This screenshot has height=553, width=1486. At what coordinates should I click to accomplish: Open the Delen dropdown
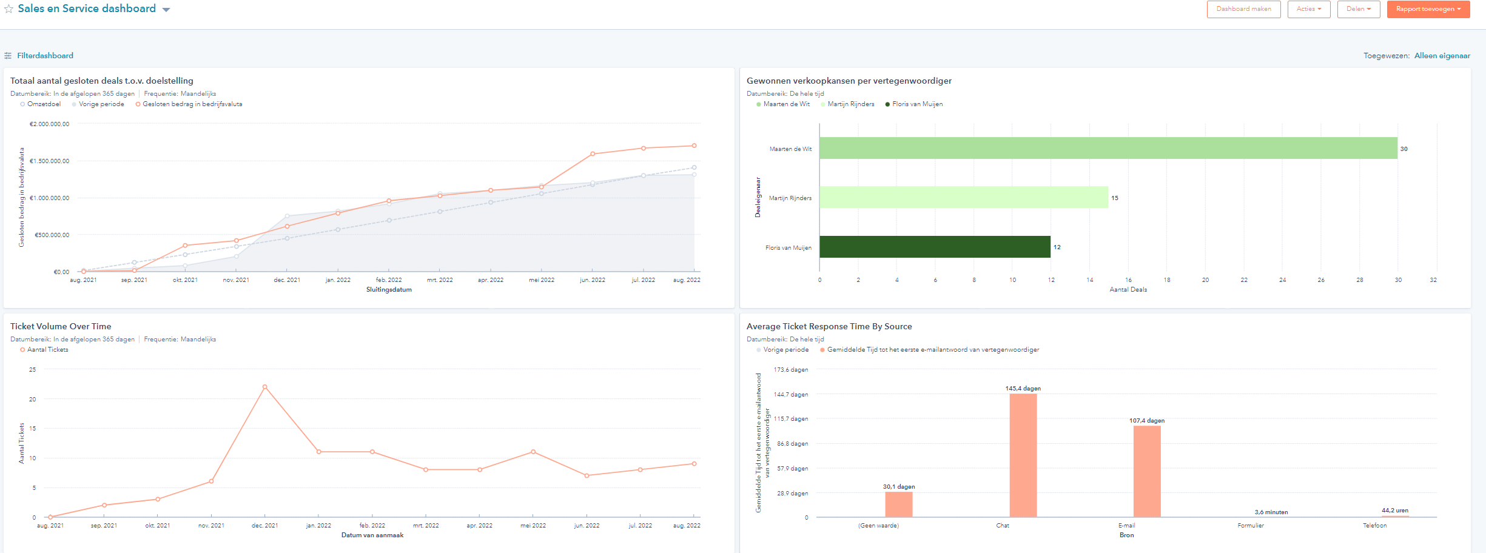coord(1358,9)
